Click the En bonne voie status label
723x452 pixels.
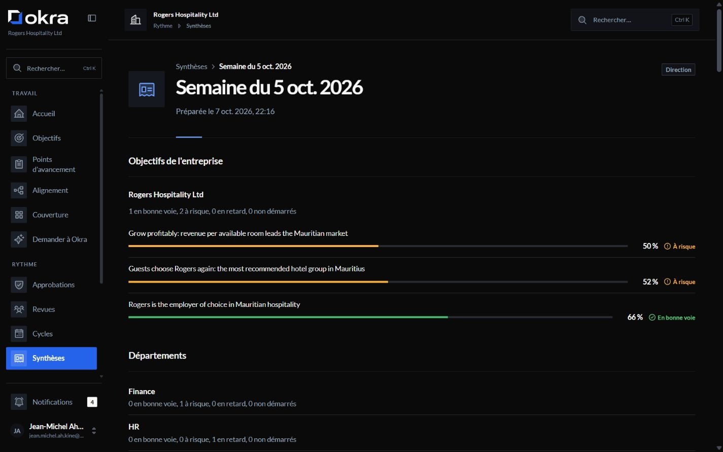(672, 318)
